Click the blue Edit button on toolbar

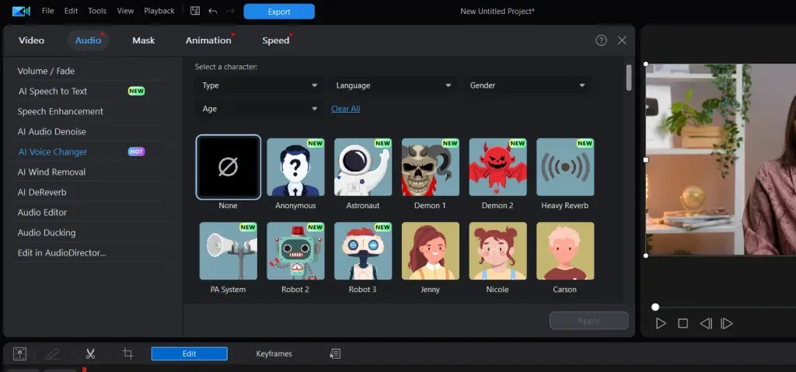190,353
